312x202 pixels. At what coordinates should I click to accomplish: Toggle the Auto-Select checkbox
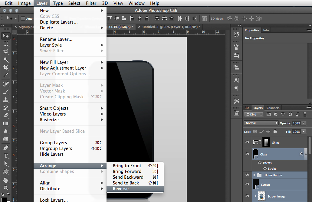[23, 18]
